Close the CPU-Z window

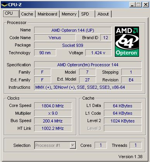point(146,5)
